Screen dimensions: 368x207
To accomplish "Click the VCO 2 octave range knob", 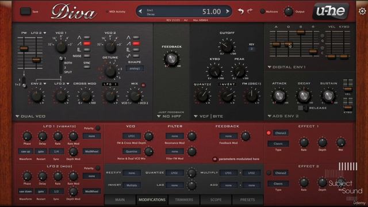I will coord(110,47).
